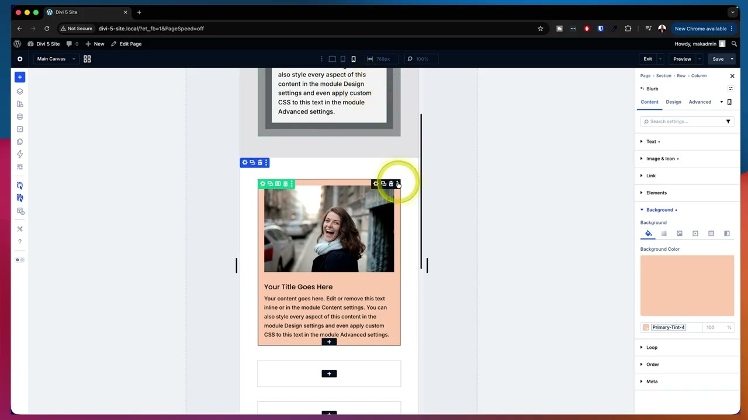Open green row more options dots
This screenshot has height=420, width=748.
[292, 184]
